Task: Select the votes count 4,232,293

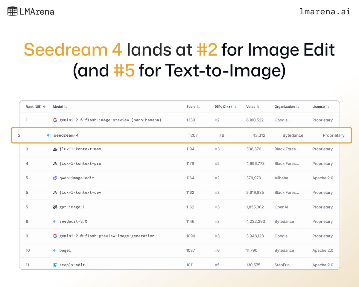Action: click(255, 222)
